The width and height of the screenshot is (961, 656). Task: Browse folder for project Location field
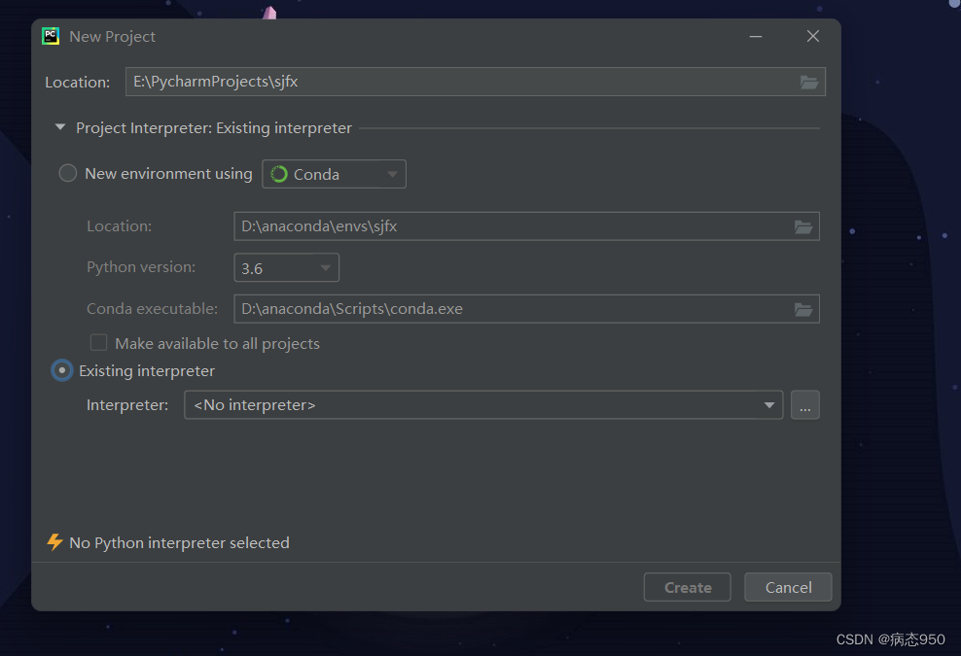click(x=809, y=82)
